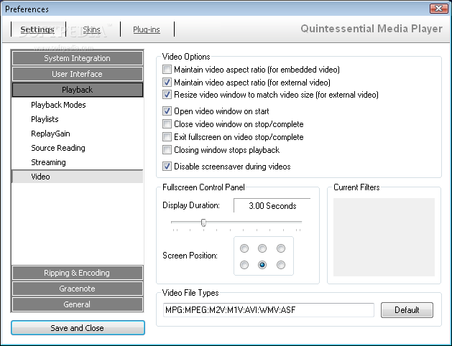The image size is (452, 346).
Task: Click the Display Duration slider thumb
Action: pyautogui.click(x=203, y=223)
